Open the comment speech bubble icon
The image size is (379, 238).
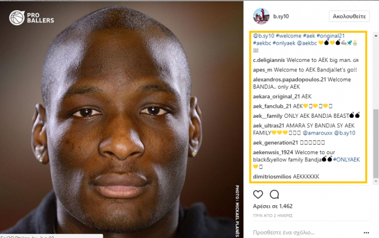(x=275, y=194)
